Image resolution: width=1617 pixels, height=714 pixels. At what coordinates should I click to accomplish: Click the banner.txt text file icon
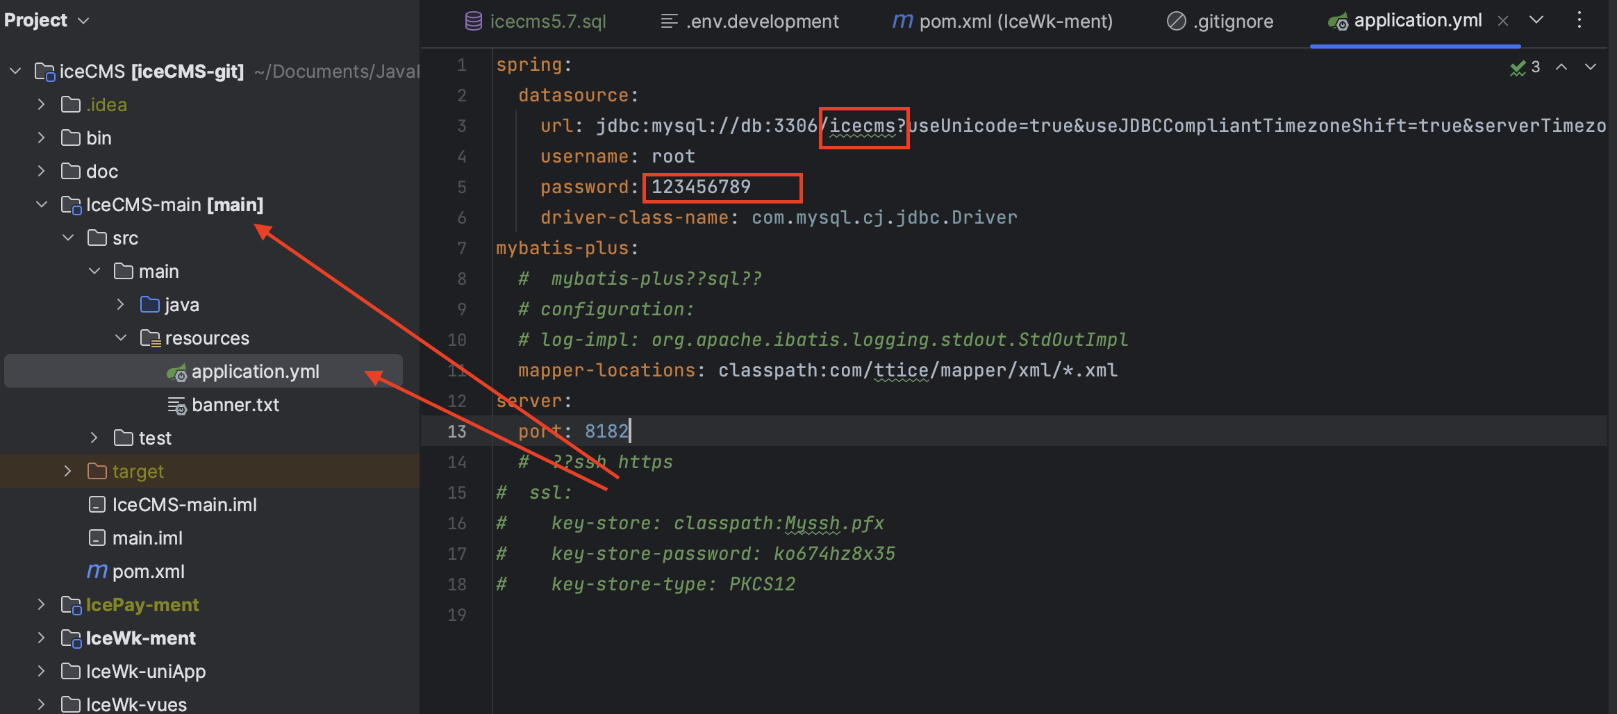point(177,406)
